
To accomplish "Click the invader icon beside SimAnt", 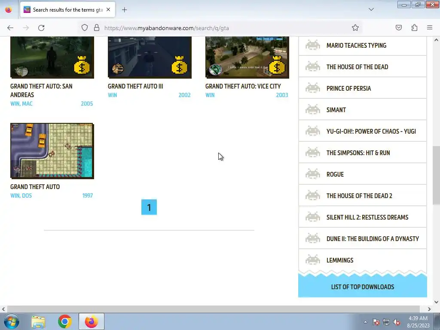I will tap(313, 110).
